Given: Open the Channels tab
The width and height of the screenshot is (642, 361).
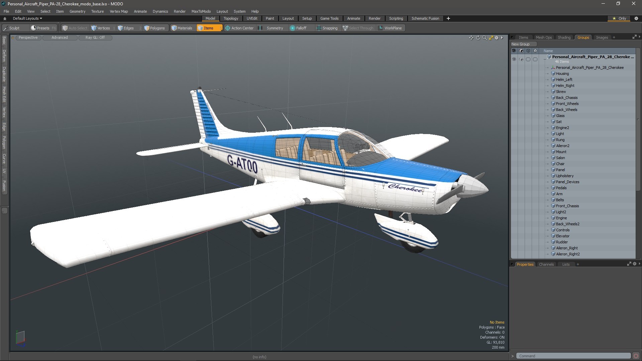Looking at the screenshot, I should (x=546, y=264).
